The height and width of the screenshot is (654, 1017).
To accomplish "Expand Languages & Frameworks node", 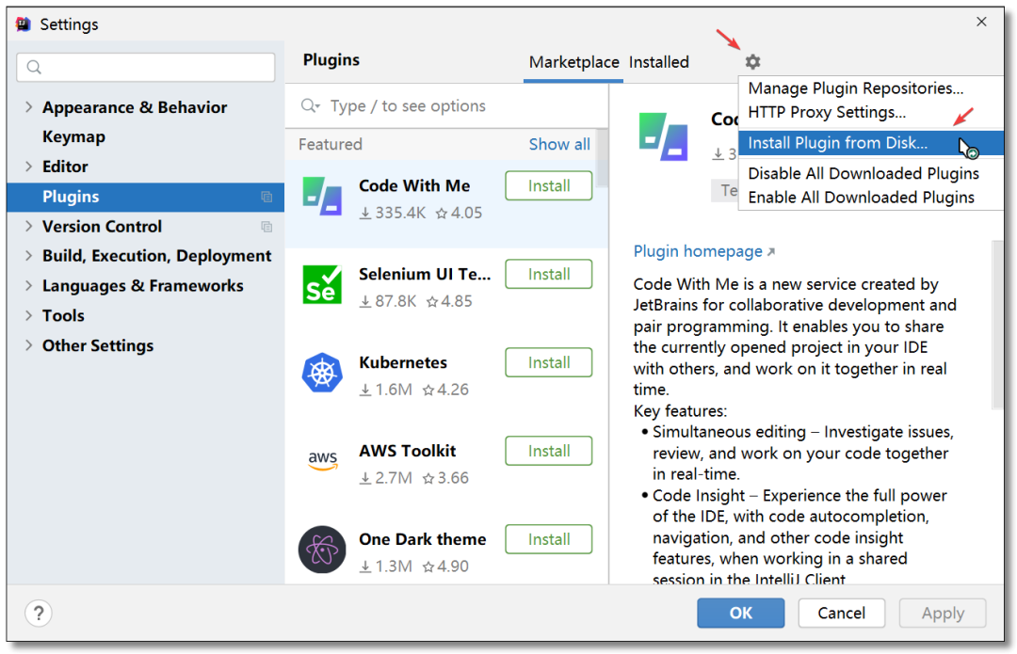I will pyautogui.click(x=28, y=286).
